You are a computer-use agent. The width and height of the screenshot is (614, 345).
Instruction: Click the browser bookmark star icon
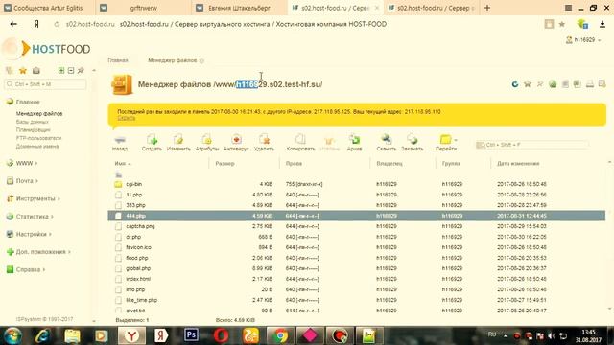pos(562,24)
